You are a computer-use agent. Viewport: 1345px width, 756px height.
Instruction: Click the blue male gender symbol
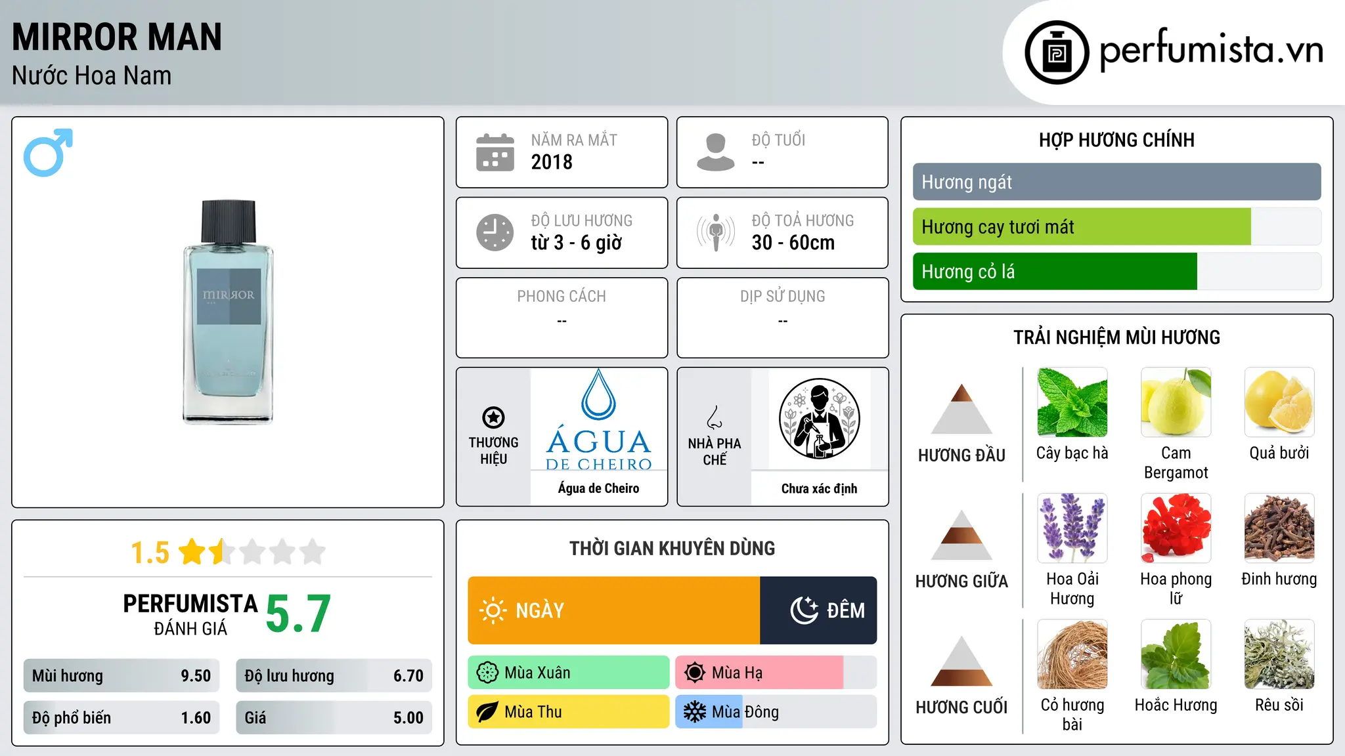48,152
